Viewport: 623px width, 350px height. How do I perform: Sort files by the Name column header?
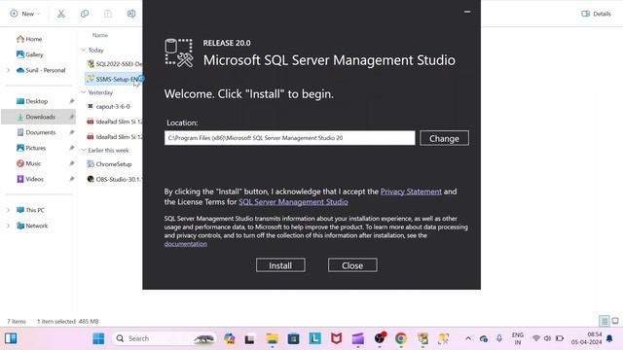tap(100, 35)
